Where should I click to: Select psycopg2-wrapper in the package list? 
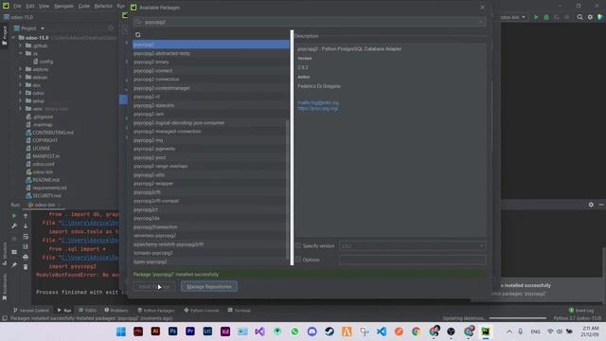211,183
